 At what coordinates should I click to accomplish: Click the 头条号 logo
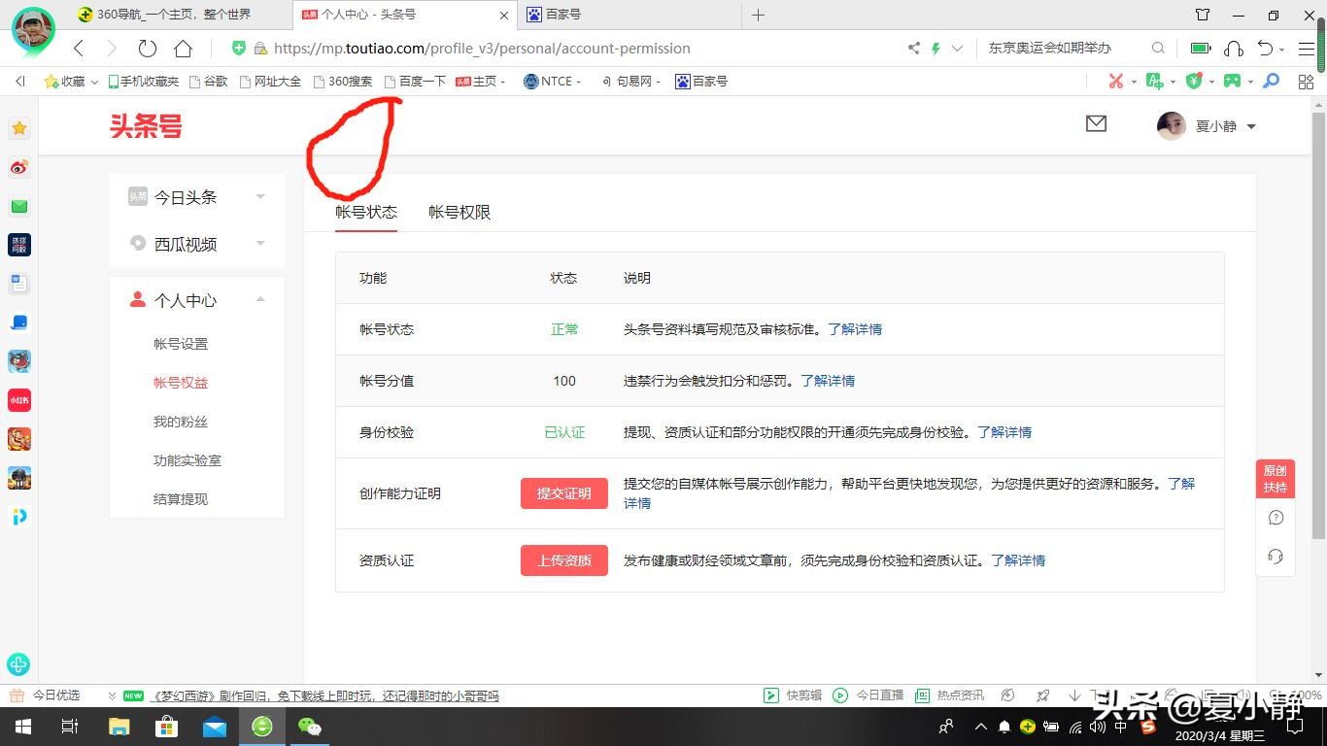(x=146, y=125)
